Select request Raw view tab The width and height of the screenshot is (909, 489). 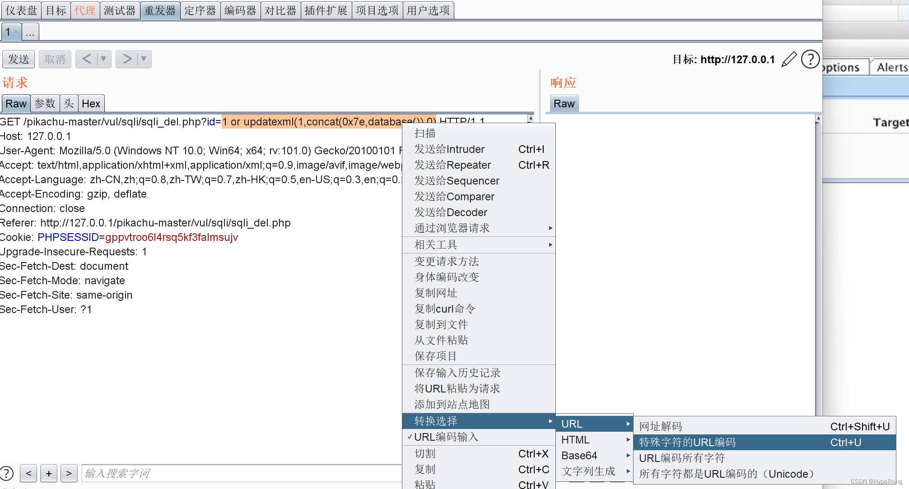[16, 104]
